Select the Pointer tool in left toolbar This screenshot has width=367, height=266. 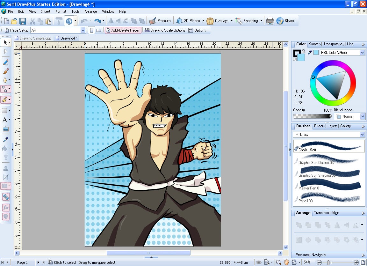(x=5, y=42)
